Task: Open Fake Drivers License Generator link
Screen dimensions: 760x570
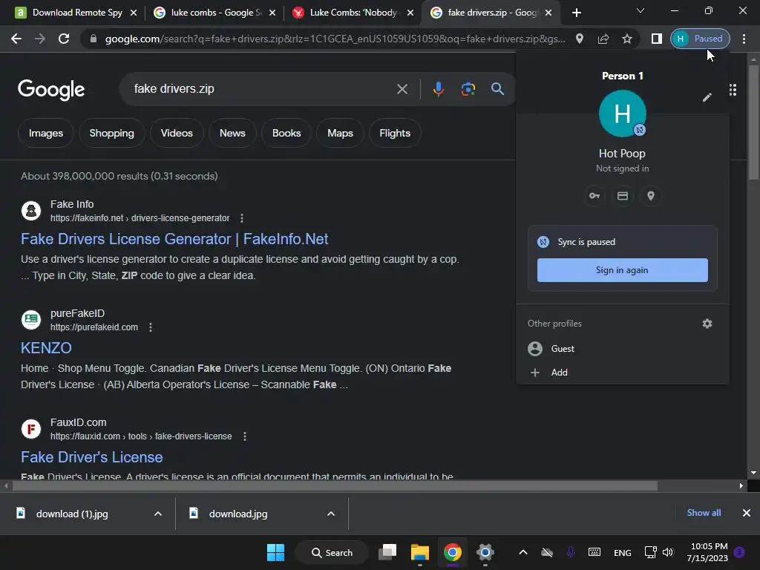Action: coord(174,239)
